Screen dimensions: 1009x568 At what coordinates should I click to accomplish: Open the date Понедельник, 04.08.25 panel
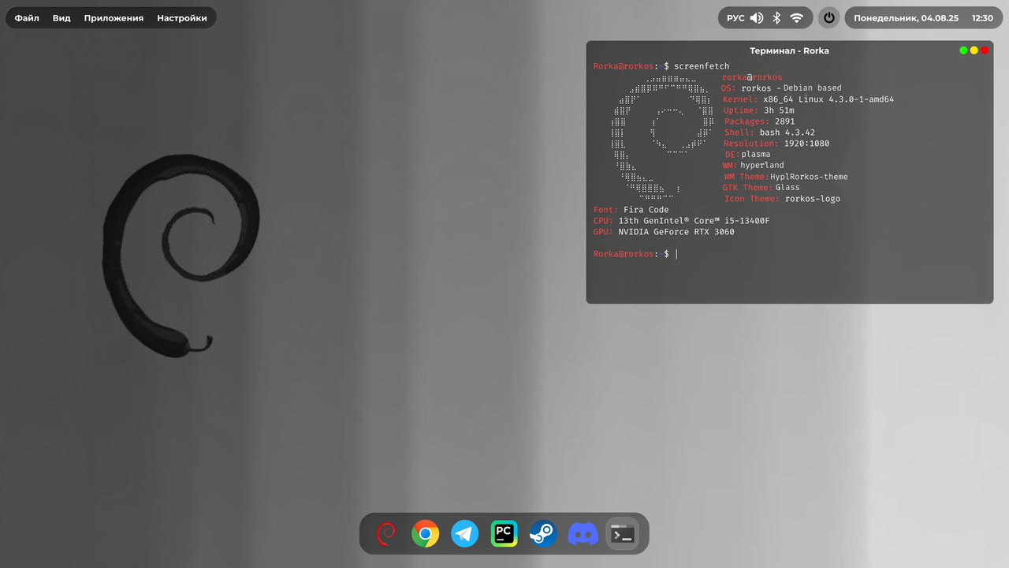point(906,18)
